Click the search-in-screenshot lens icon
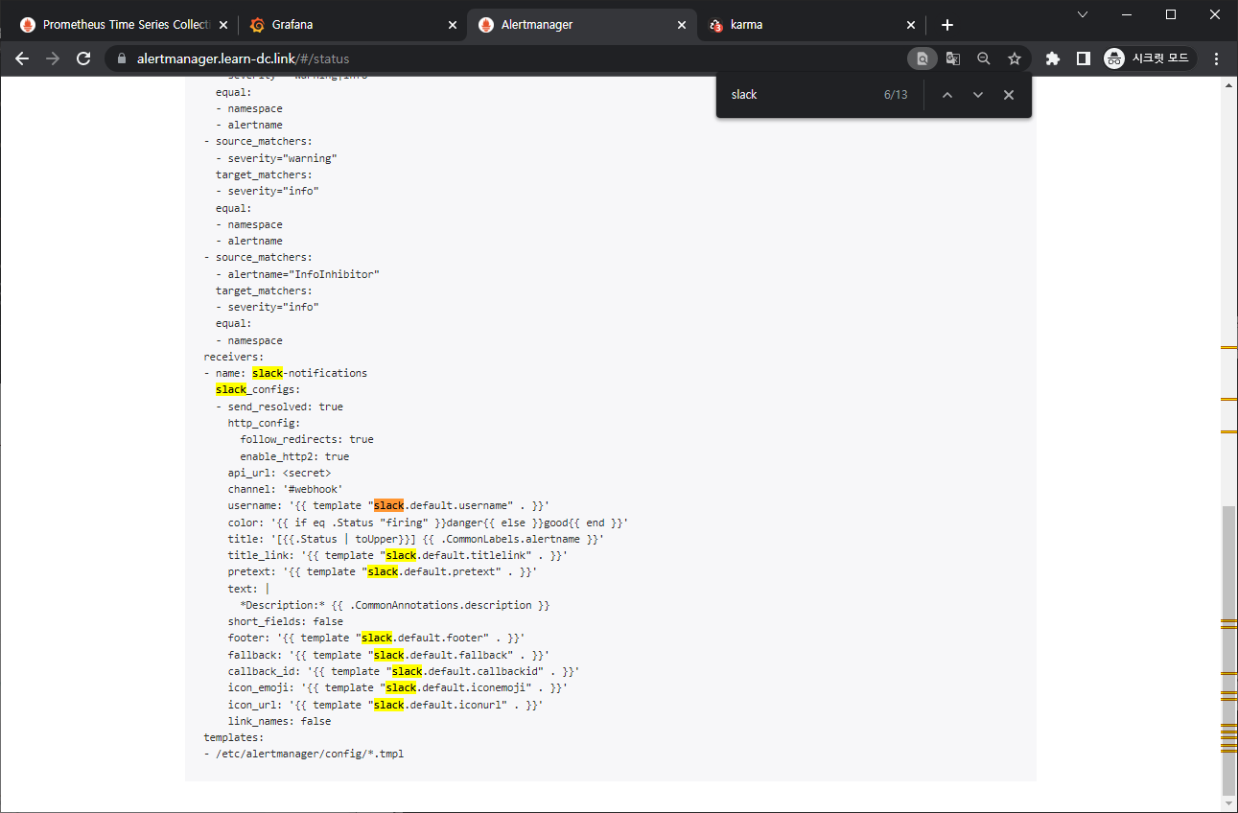 [922, 58]
